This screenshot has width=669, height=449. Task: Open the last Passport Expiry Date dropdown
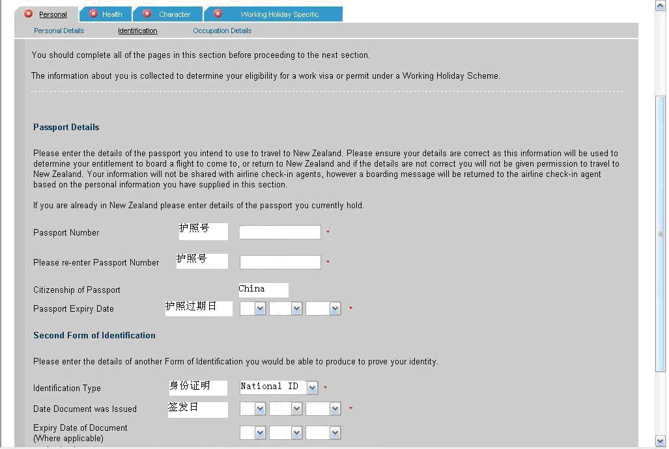335,309
